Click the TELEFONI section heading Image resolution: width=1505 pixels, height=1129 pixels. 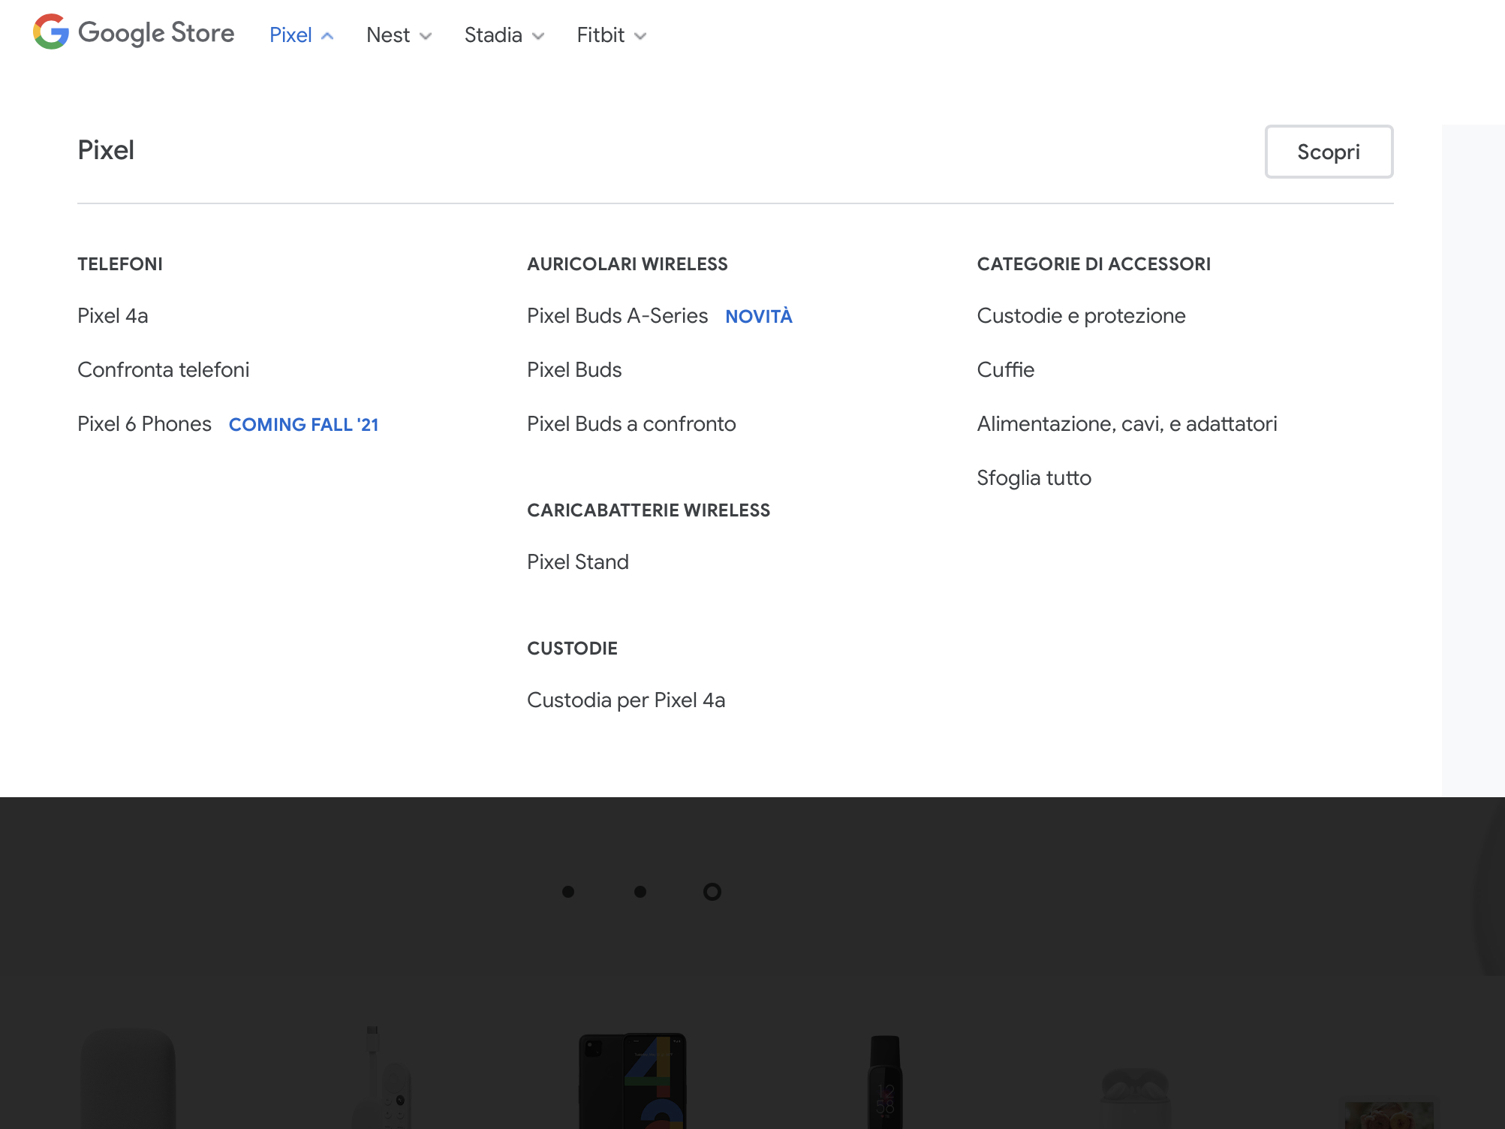120,264
